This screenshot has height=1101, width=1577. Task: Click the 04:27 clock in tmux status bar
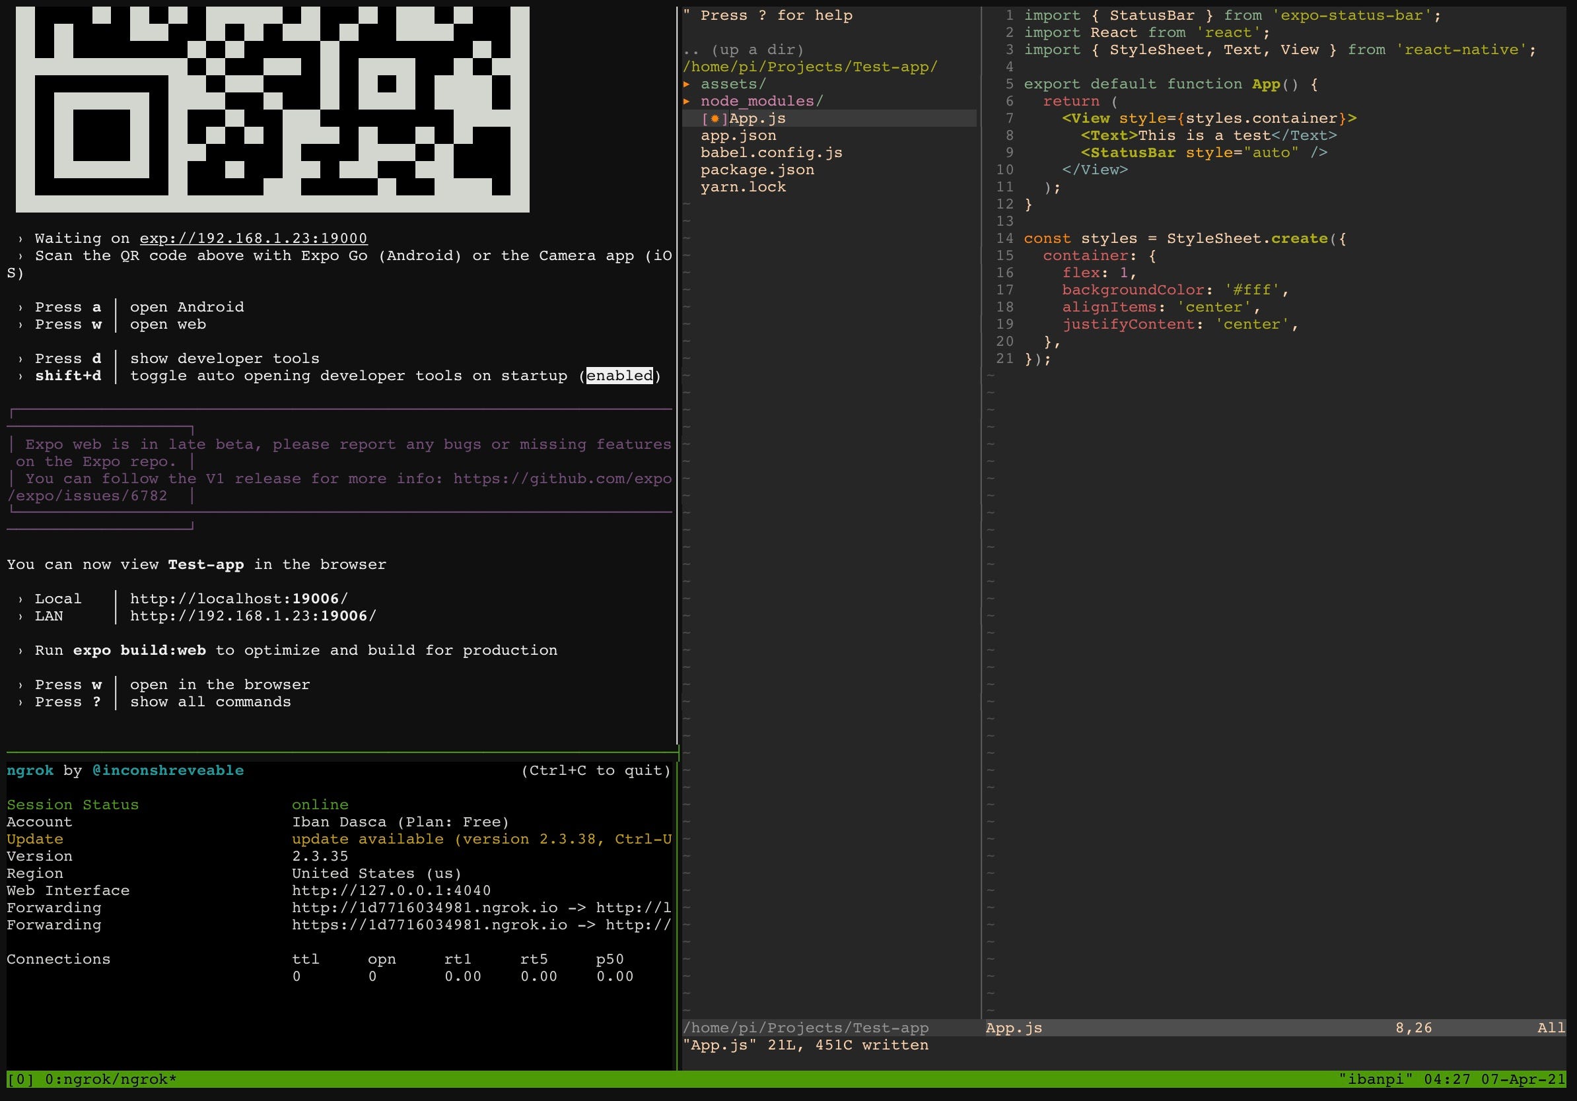tap(1447, 1079)
